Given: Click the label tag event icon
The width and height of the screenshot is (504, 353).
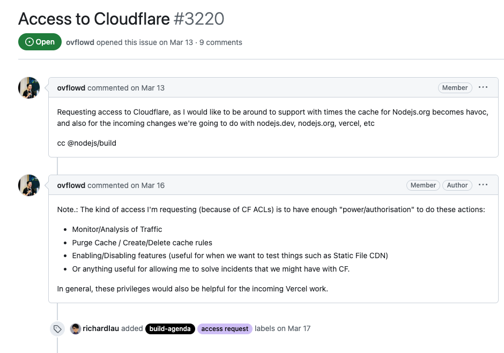Looking at the screenshot, I should [57, 329].
